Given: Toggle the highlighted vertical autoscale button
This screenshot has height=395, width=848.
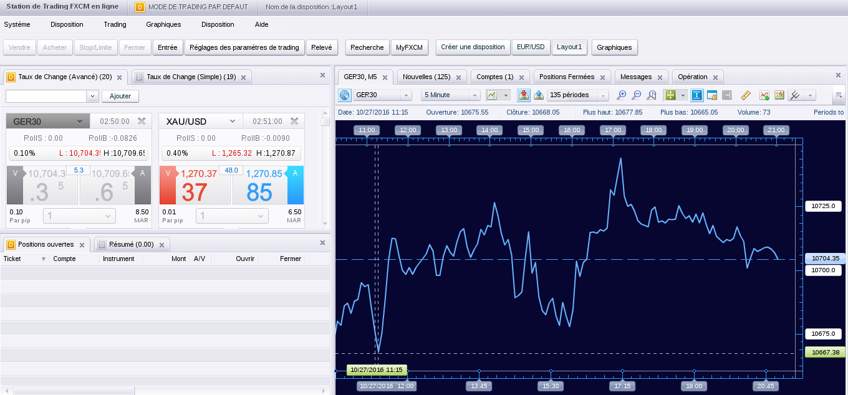Looking at the screenshot, I should tap(697, 95).
